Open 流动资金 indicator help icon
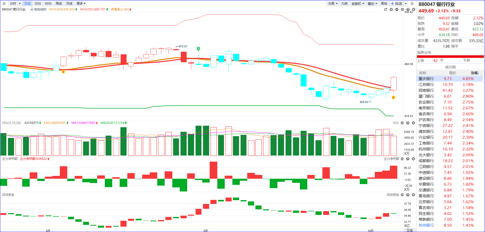Screen dimensions: 485x232 coord(408,195)
